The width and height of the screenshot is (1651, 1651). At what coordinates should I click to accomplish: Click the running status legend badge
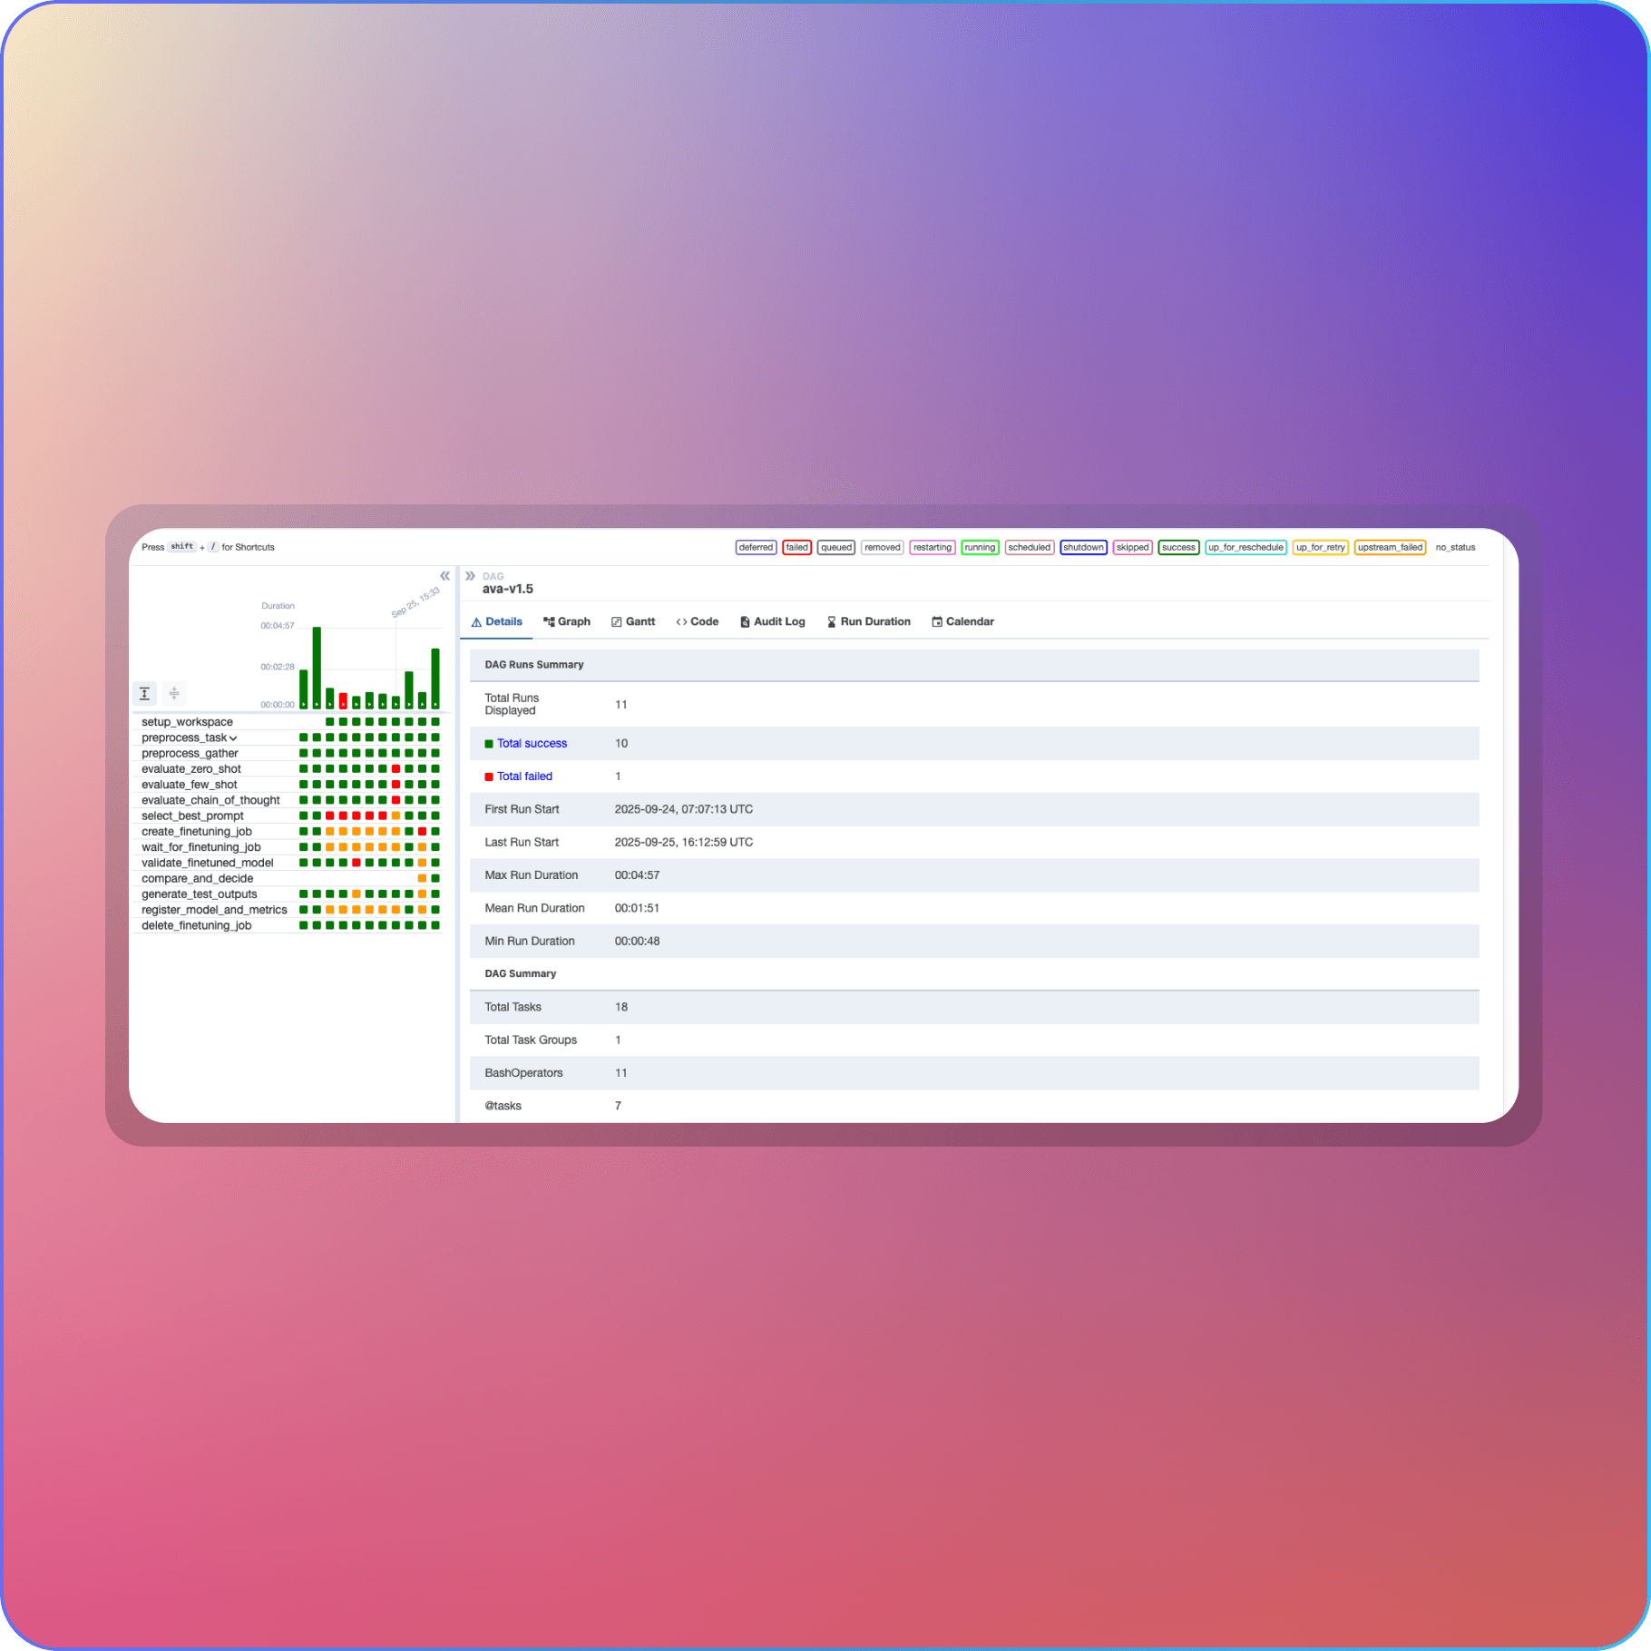pyautogui.click(x=980, y=547)
